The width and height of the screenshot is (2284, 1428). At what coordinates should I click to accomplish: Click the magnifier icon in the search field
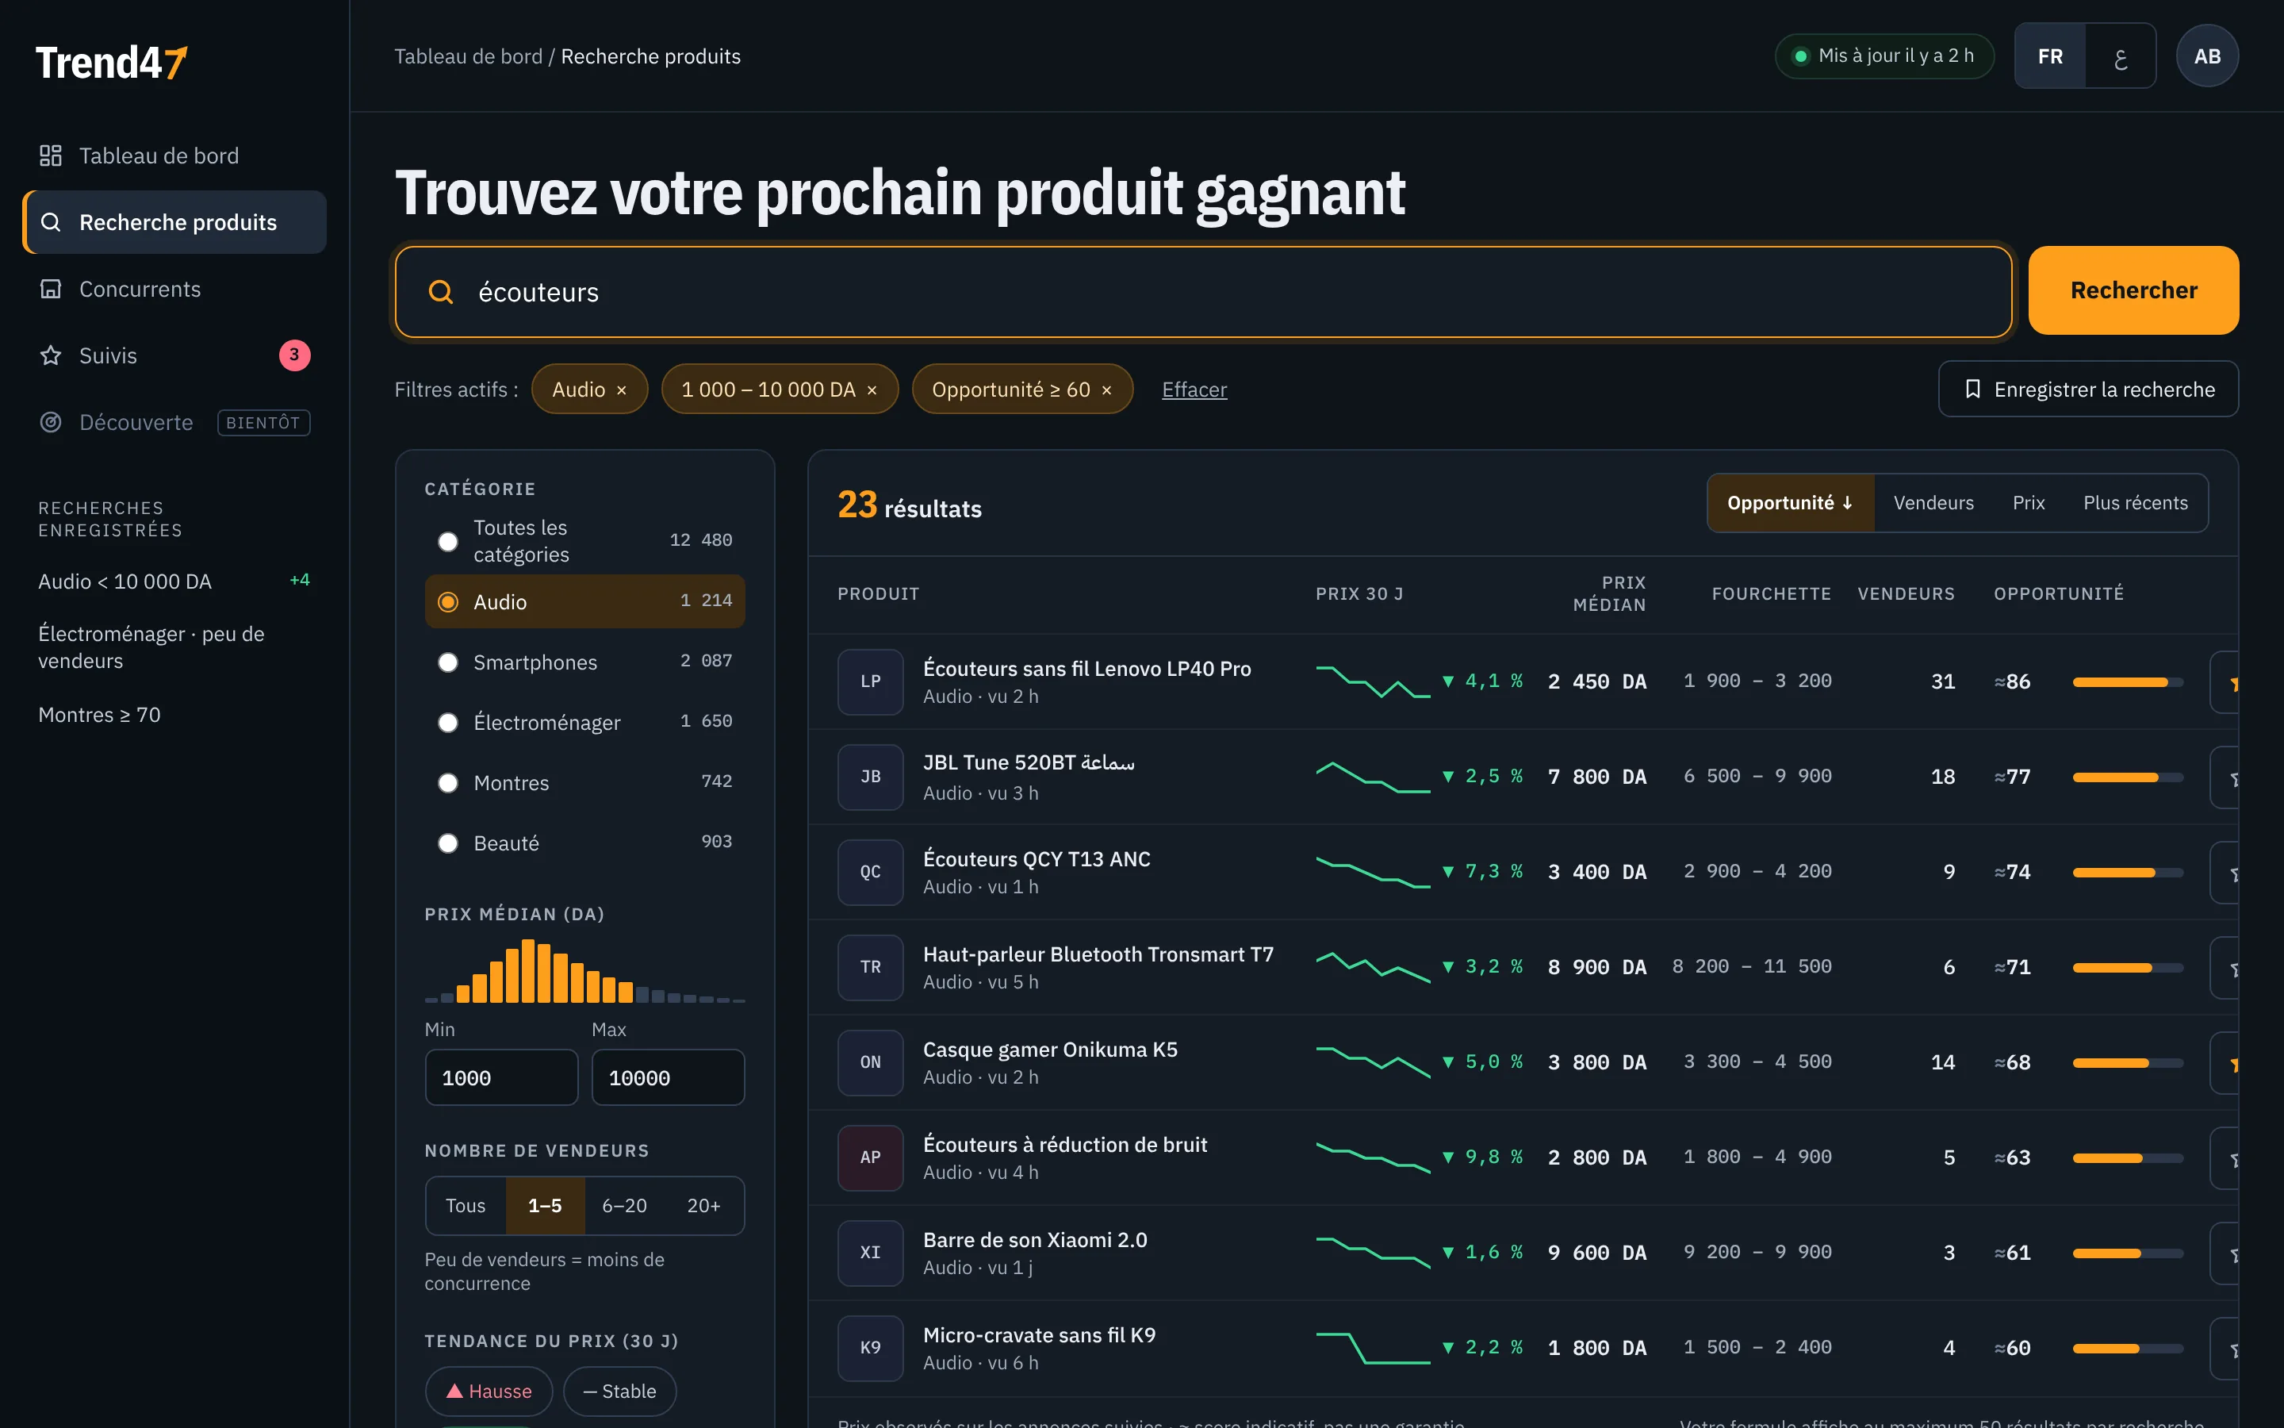pos(441,292)
